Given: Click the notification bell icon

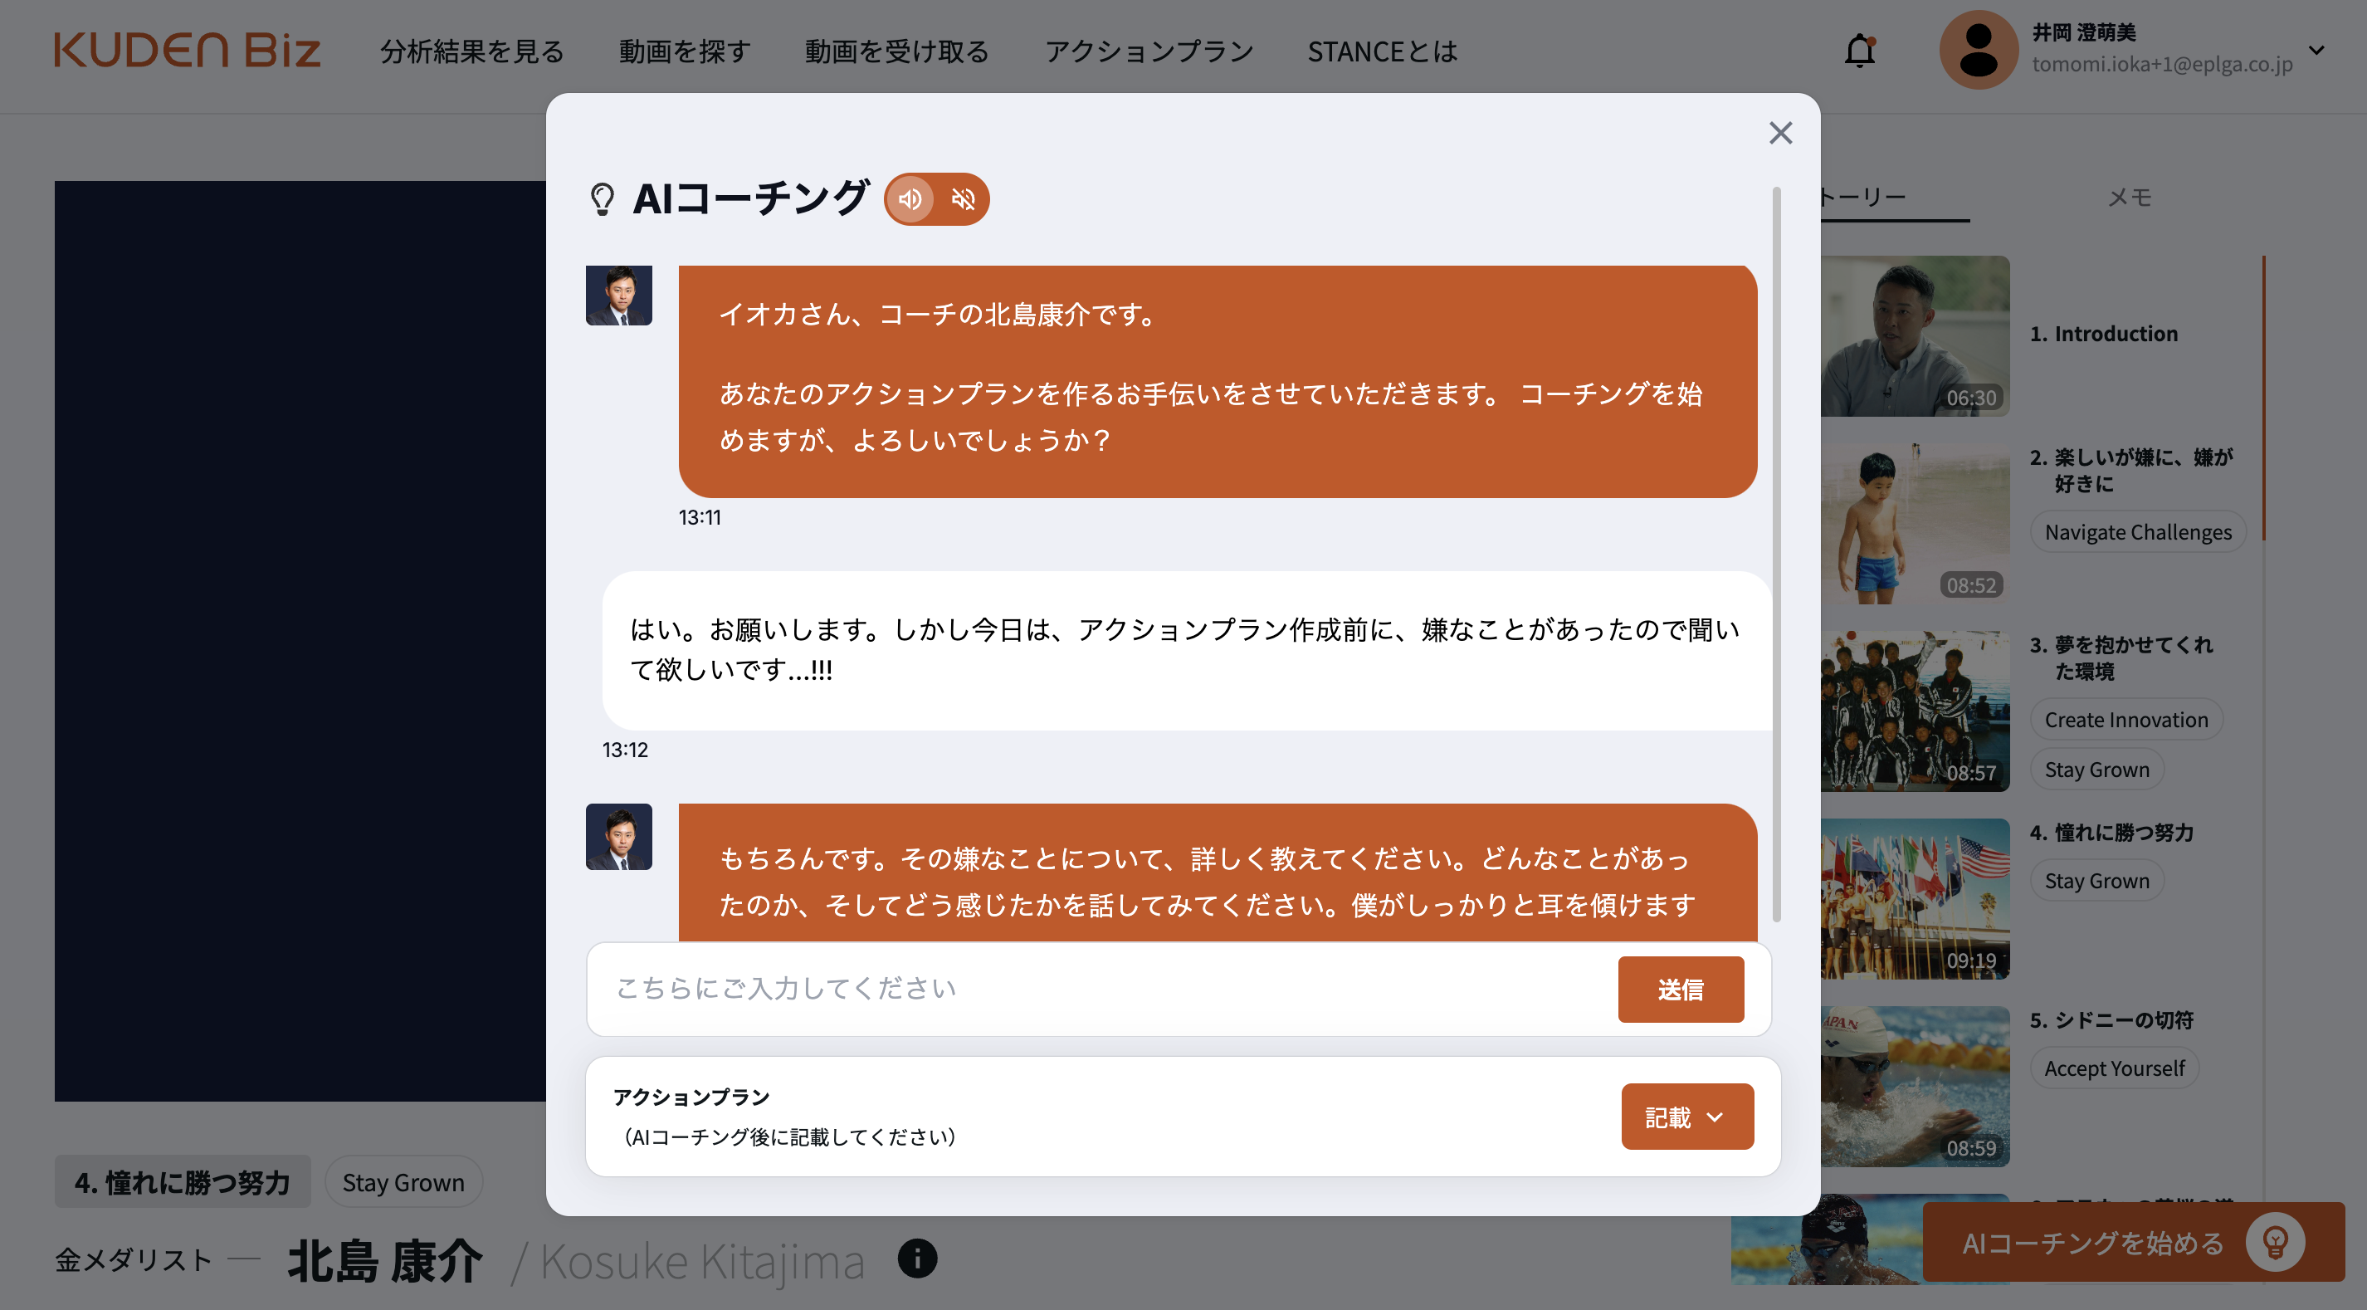Looking at the screenshot, I should click(1860, 51).
